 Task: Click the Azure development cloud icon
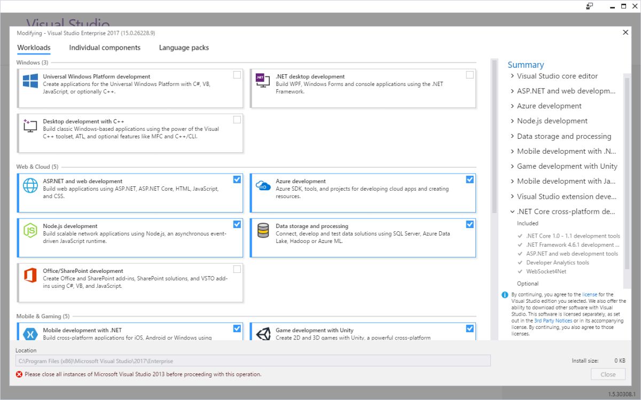coord(263,185)
